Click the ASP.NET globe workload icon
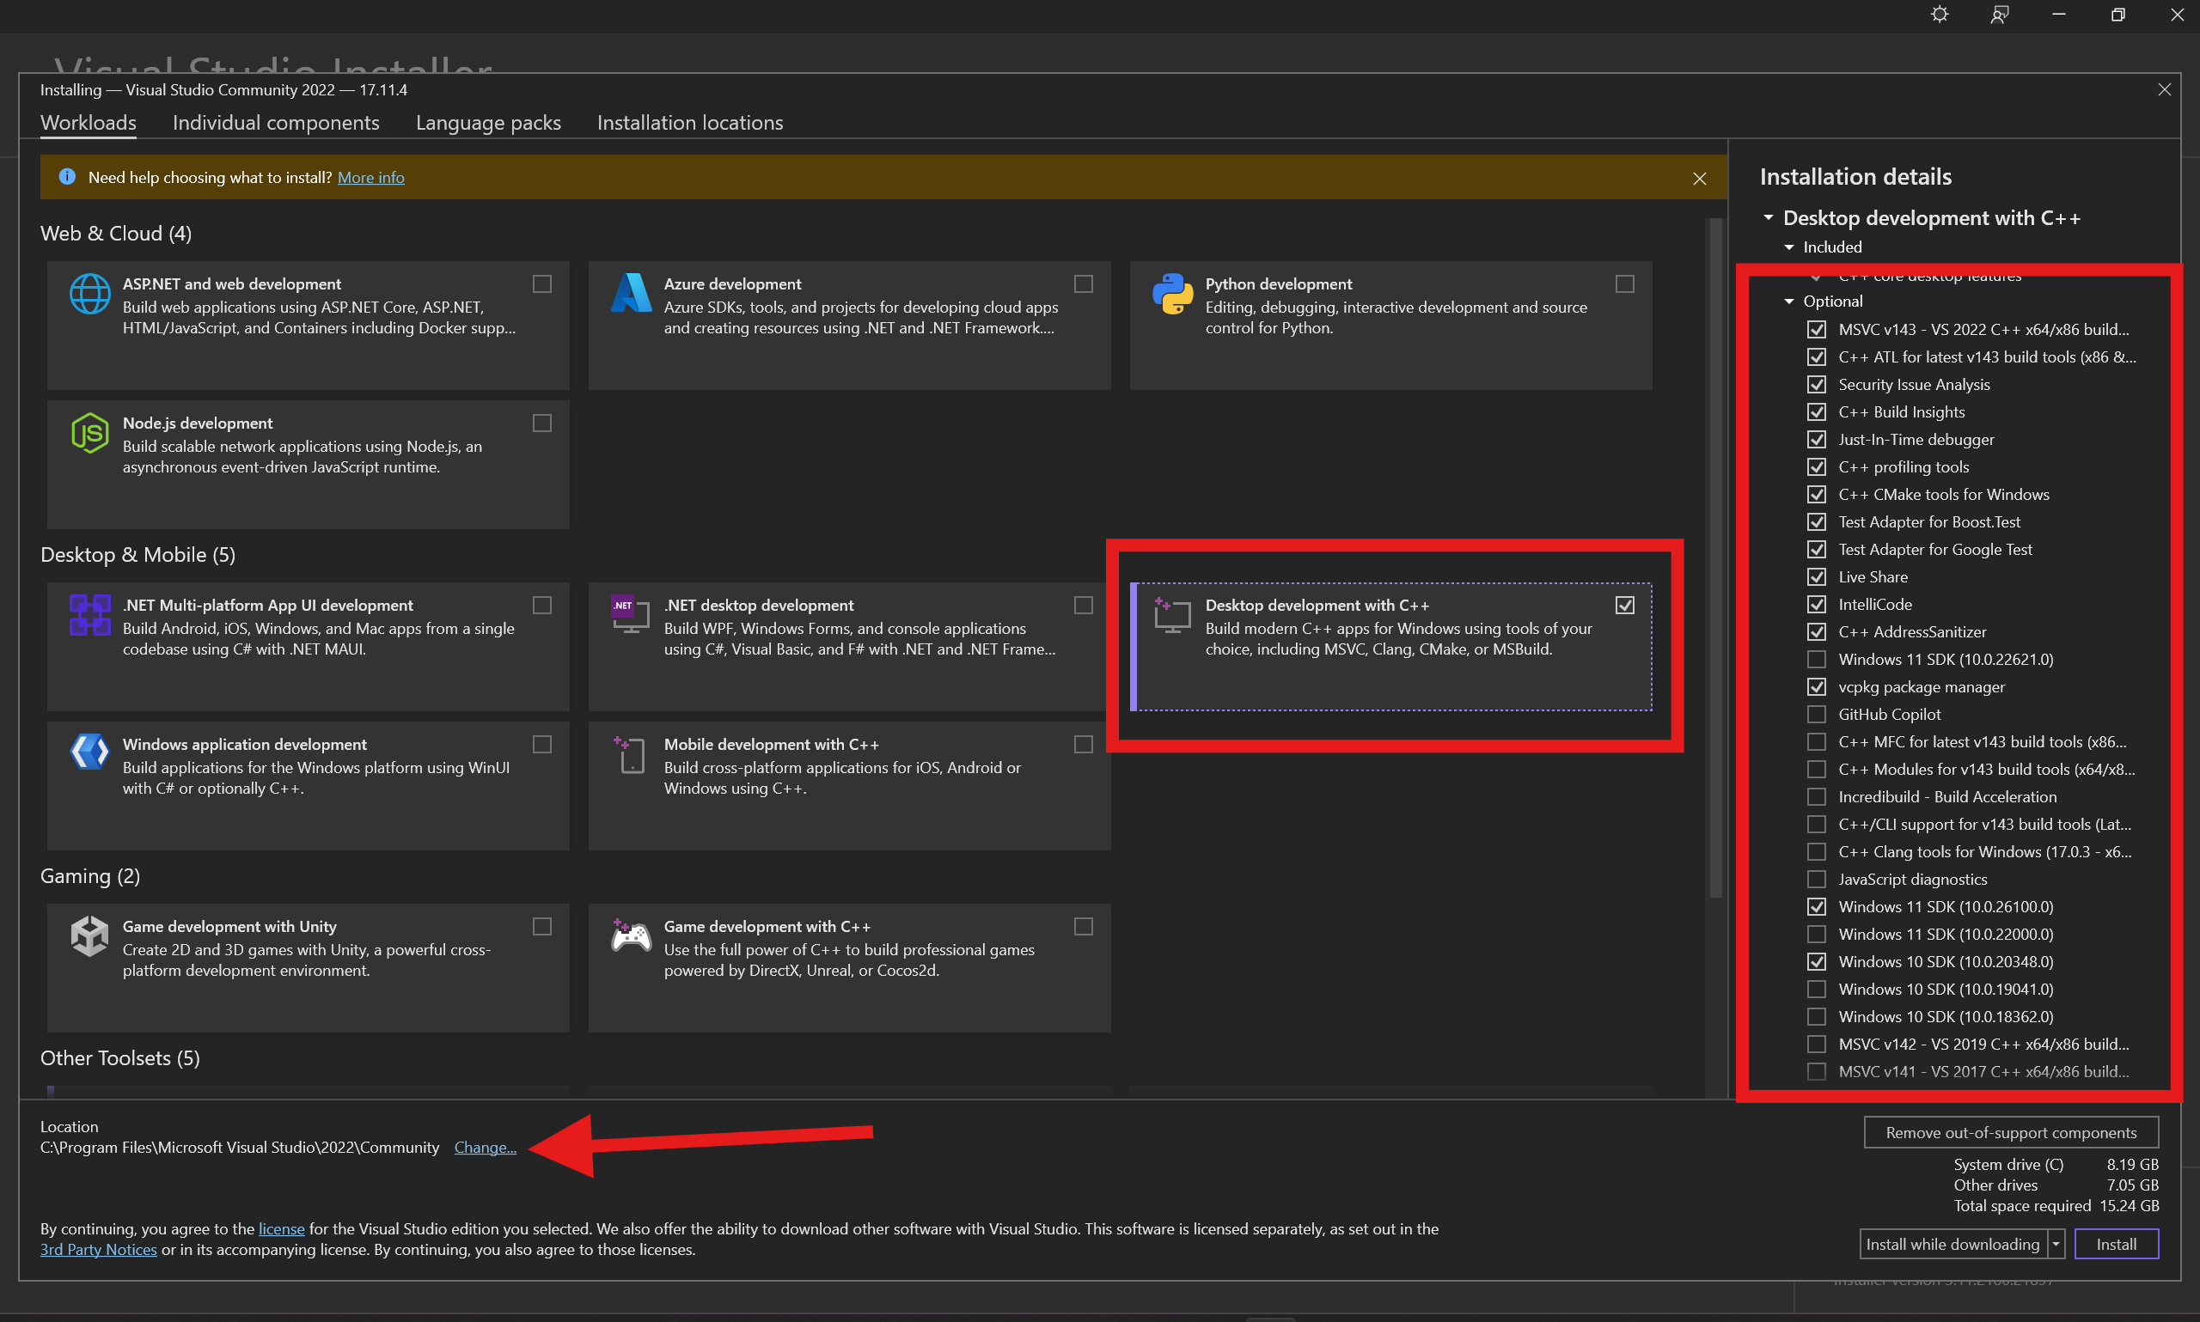This screenshot has width=2200, height=1322. (x=90, y=294)
